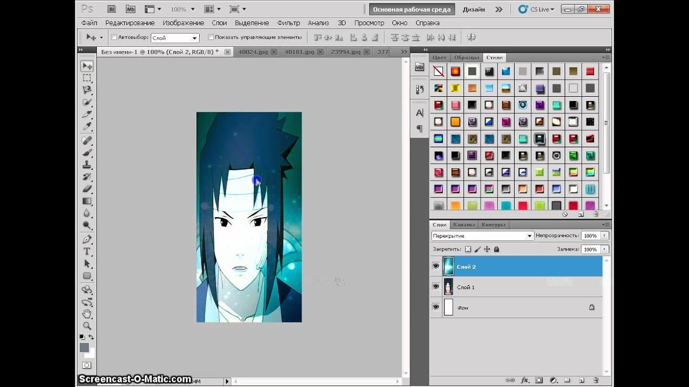Viewport: 689px width, 387px height.
Task: Switch to the Образцы tab
Action: (466, 58)
